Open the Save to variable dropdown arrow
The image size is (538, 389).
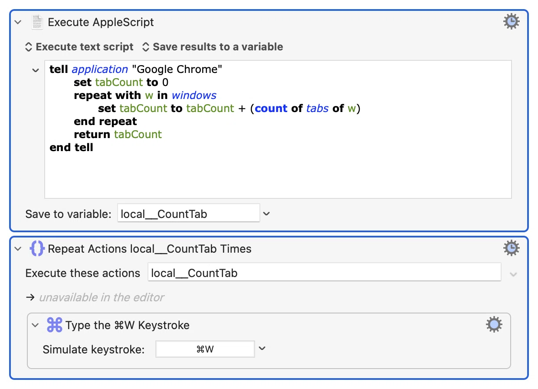point(267,214)
